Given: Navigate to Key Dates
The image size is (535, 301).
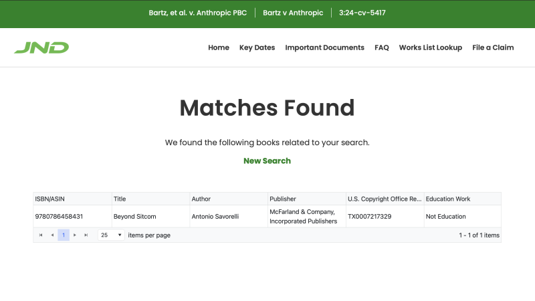Looking at the screenshot, I should (x=257, y=47).
